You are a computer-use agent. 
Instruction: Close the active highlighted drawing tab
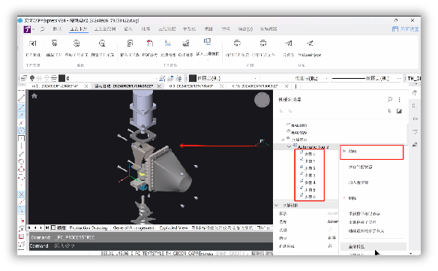pyautogui.click(x=159, y=86)
